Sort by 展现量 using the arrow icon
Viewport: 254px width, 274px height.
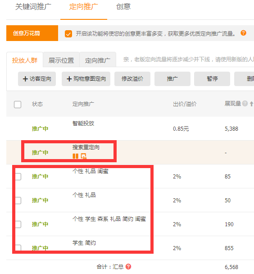pyautogui.click(x=251, y=104)
